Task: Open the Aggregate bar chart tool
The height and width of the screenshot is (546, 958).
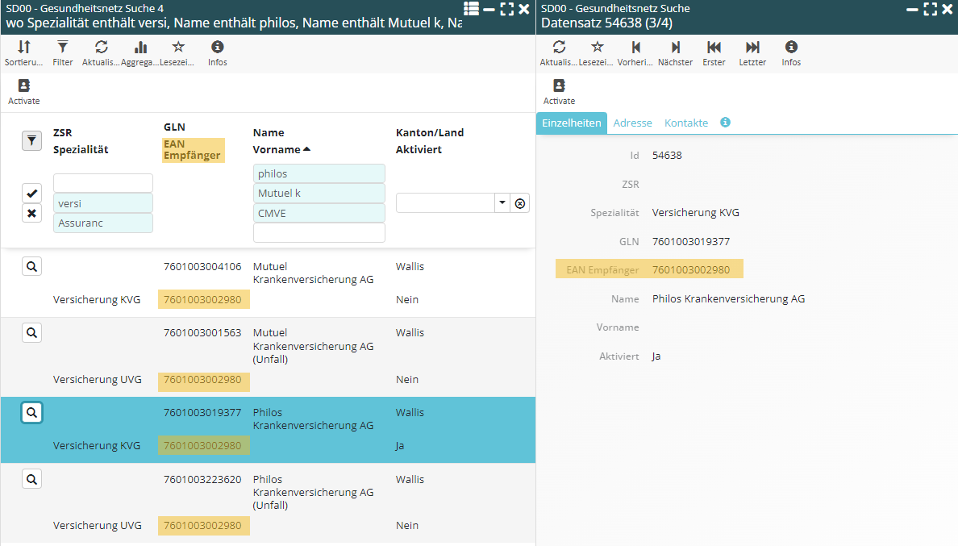Action: pyautogui.click(x=140, y=53)
